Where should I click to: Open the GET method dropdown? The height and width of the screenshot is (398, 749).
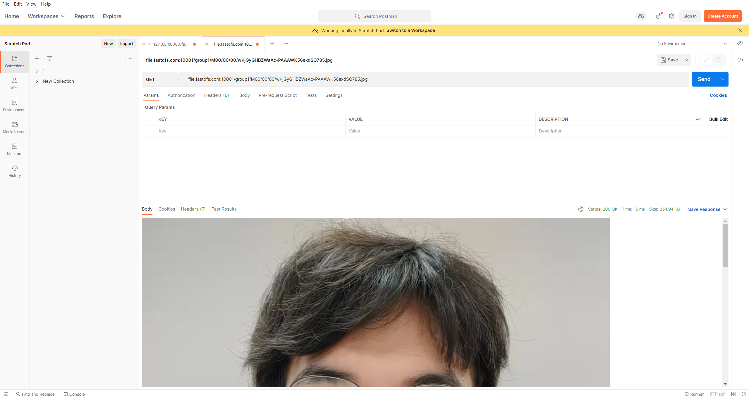pyautogui.click(x=163, y=79)
